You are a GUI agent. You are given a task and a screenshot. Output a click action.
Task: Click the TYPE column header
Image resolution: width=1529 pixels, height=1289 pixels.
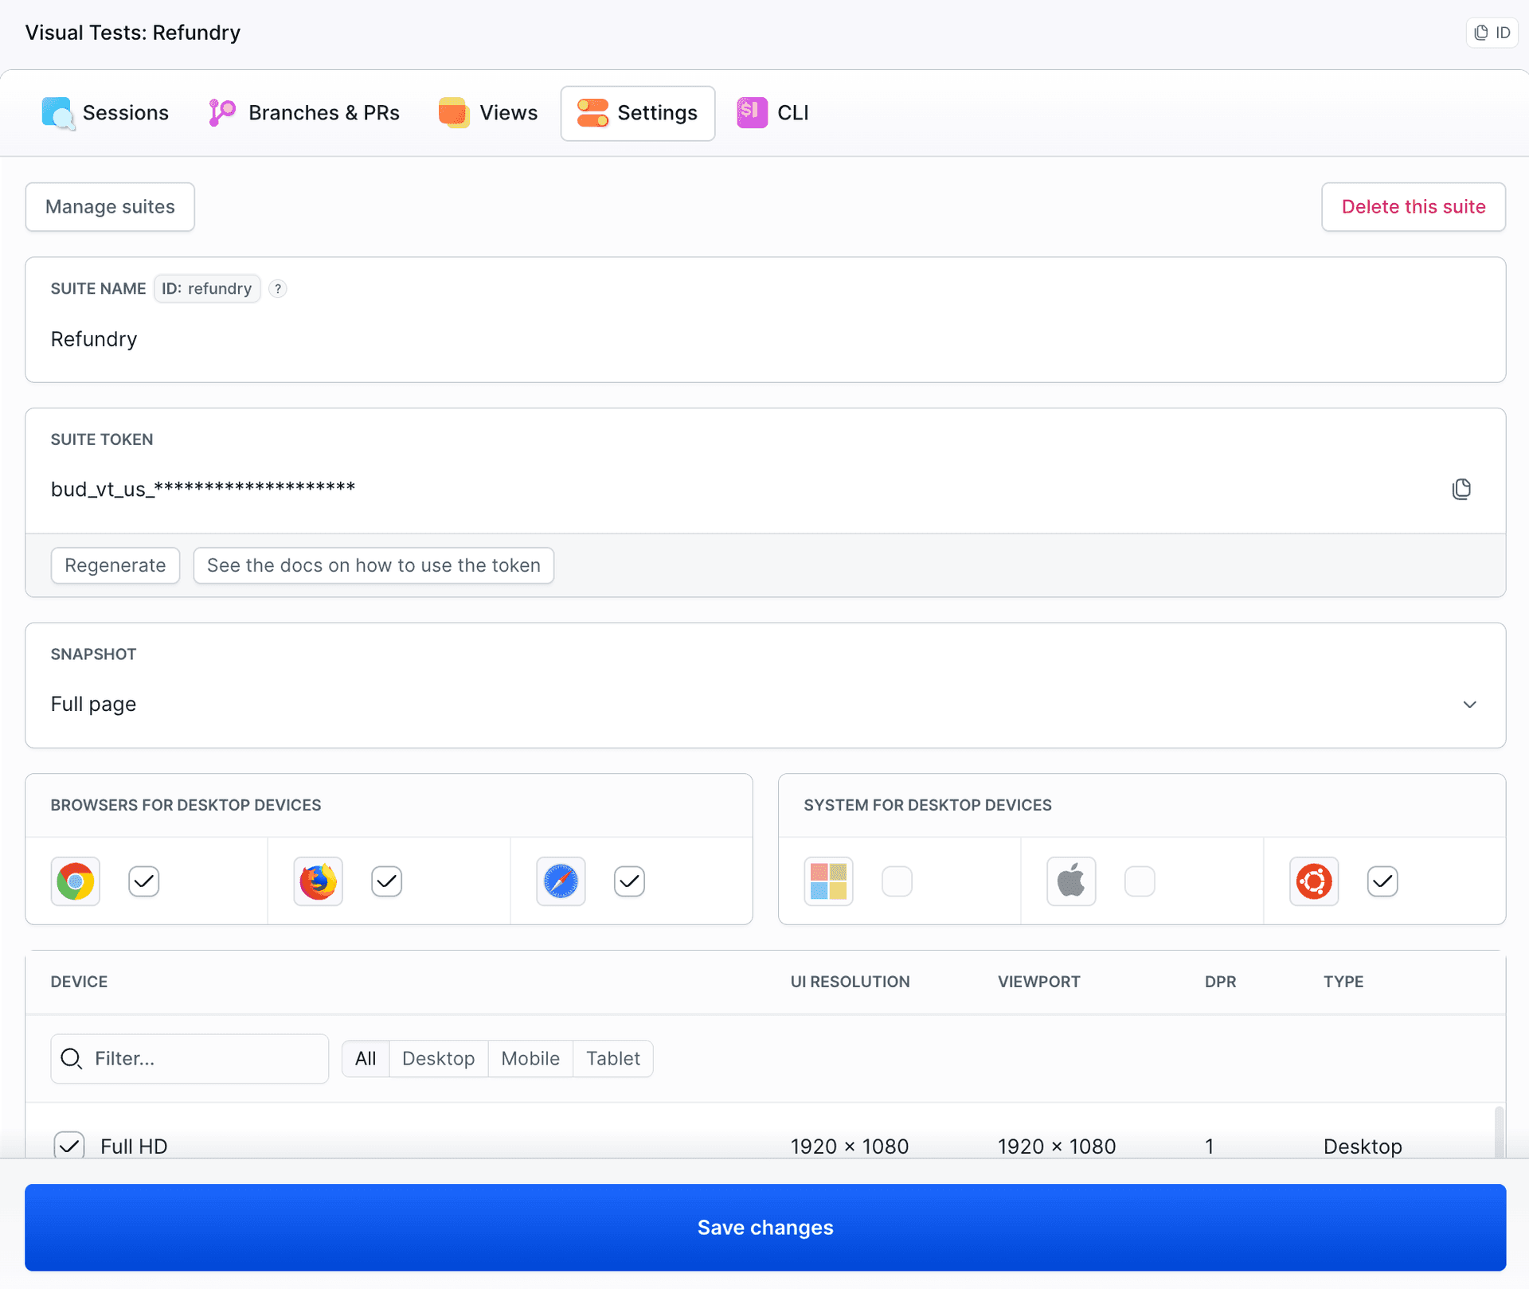(x=1343, y=982)
